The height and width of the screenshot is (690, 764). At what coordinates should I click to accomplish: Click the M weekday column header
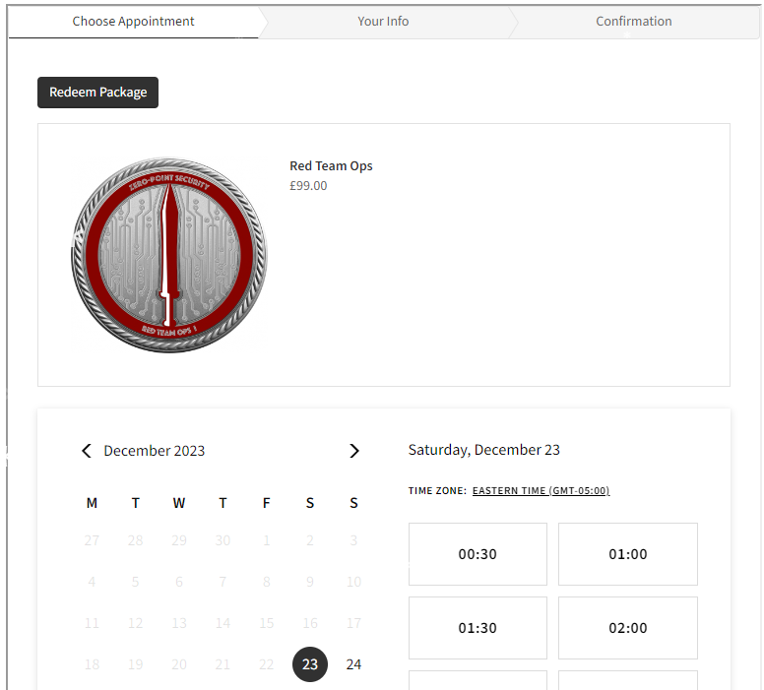coord(92,503)
